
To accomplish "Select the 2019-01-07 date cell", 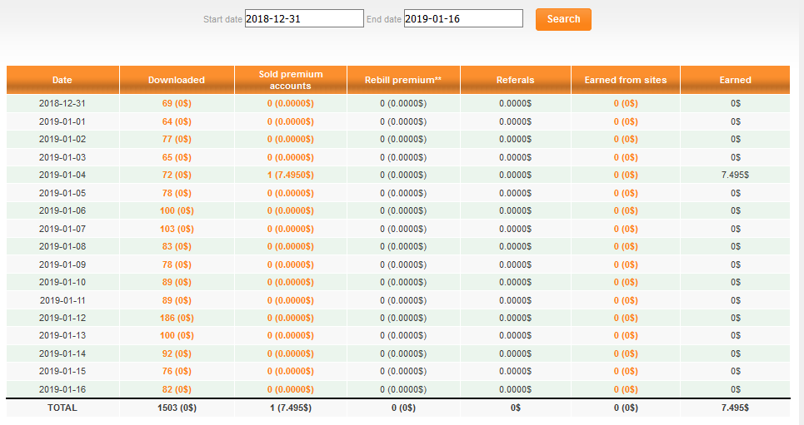I will point(62,229).
